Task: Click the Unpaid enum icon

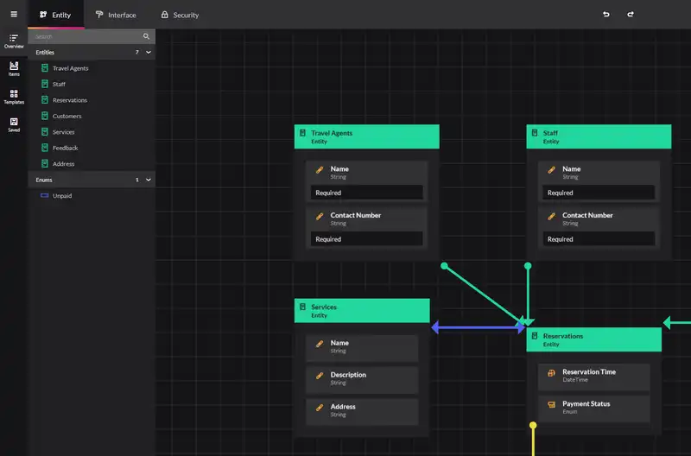Action: point(45,196)
